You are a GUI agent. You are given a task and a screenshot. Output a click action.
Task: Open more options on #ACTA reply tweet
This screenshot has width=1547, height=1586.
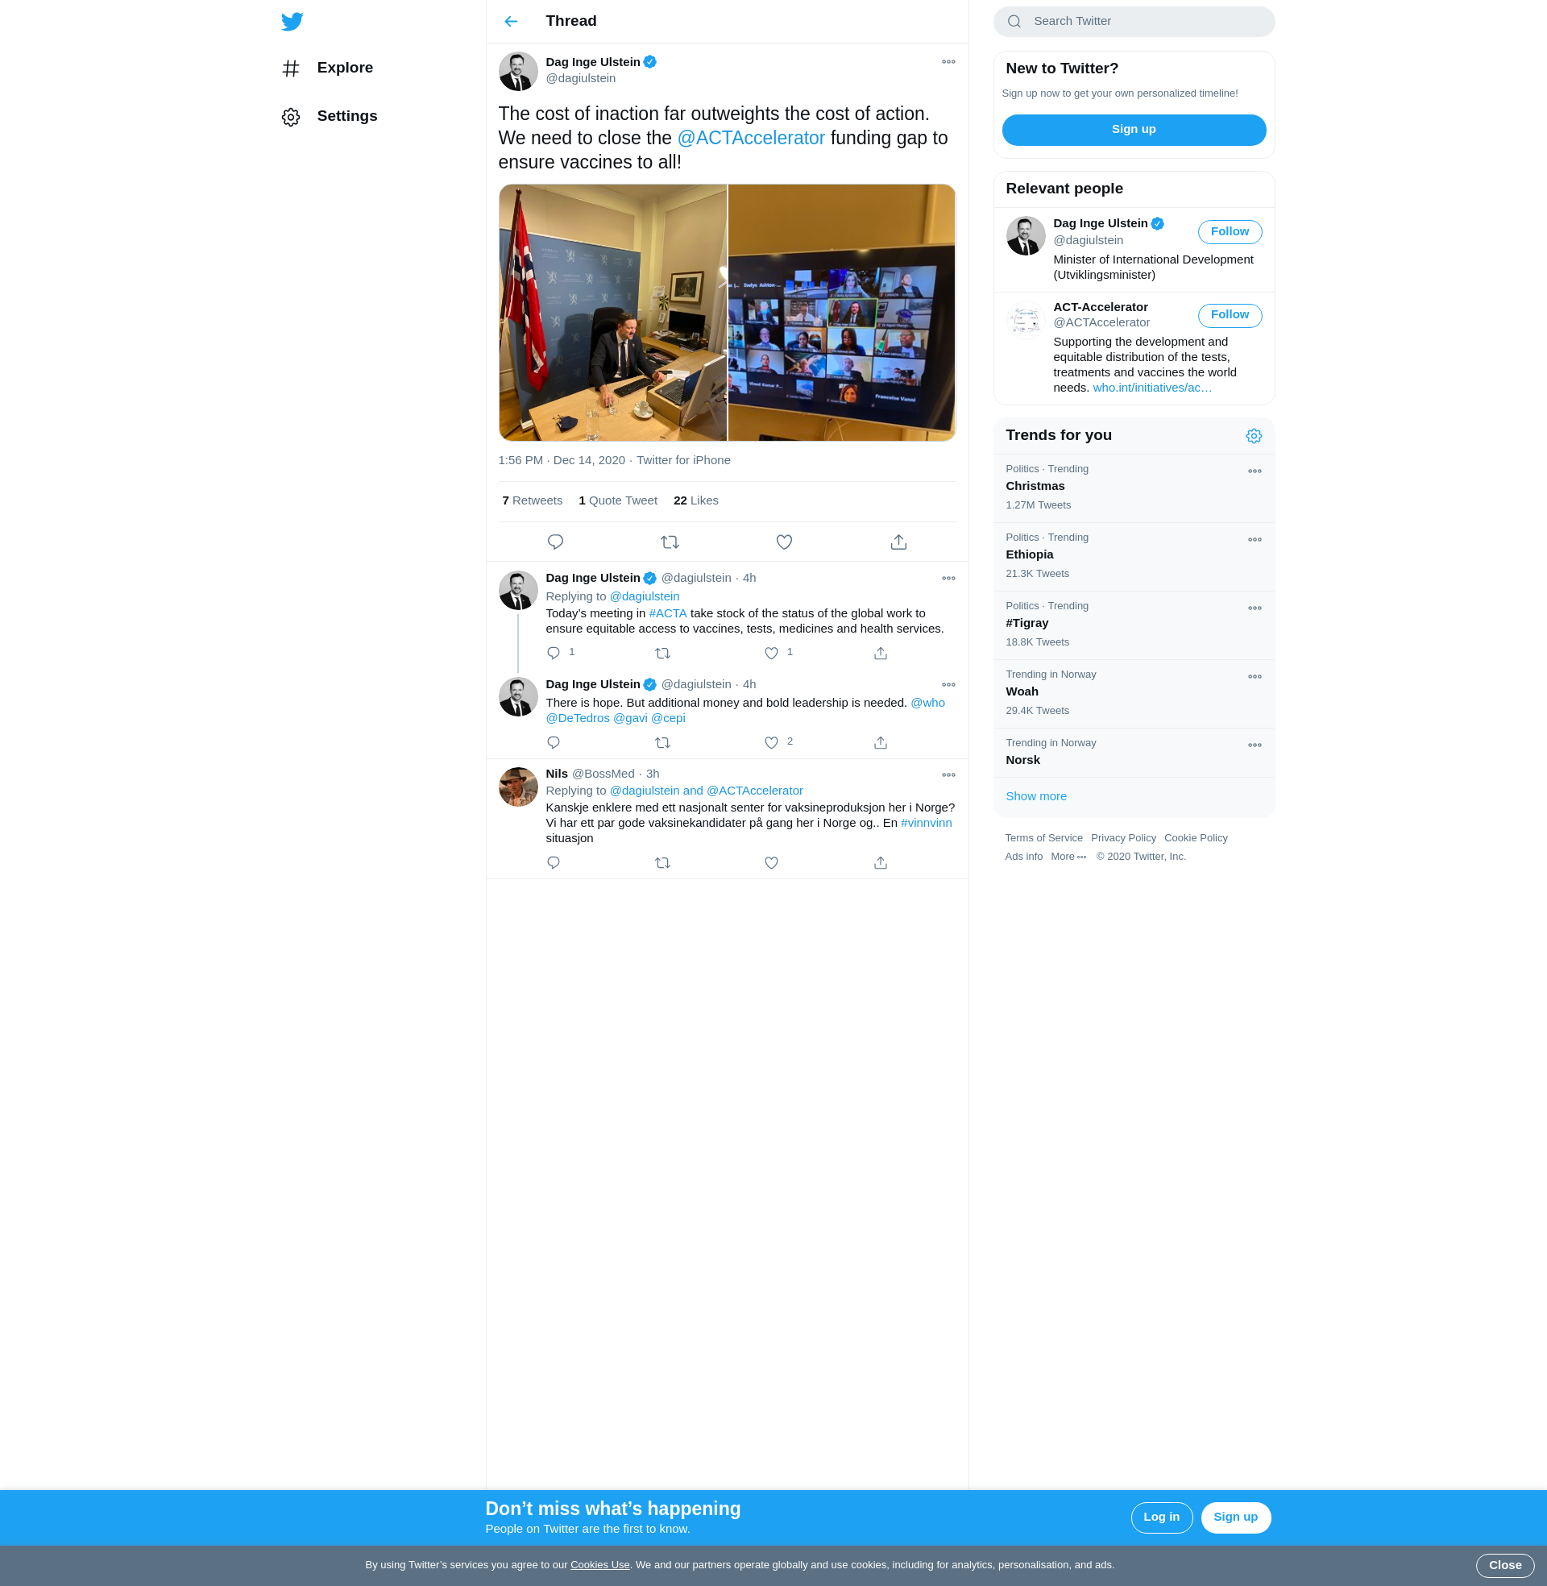(x=948, y=579)
